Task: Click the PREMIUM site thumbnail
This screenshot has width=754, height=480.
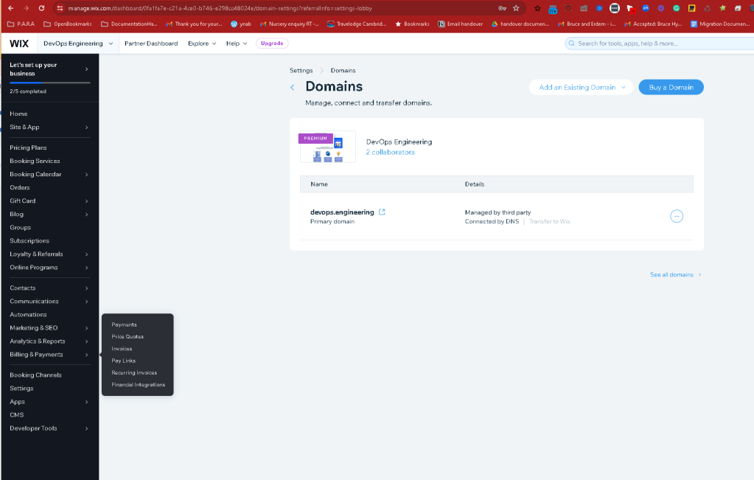Action: tap(327, 147)
